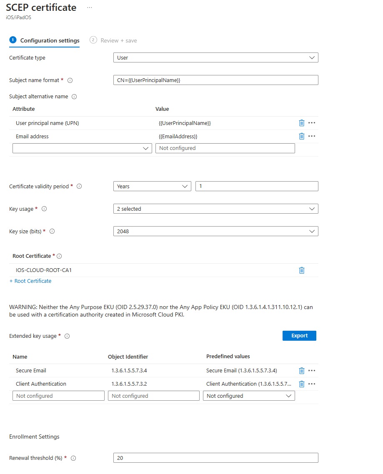Click the Subject name format info icon
The image size is (383, 474).
(x=69, y=80)
